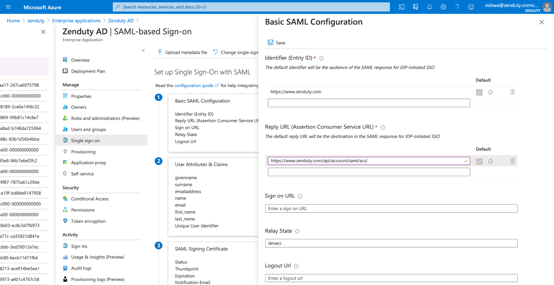Open the feedback smiley icon
Image resolution: width=554 pixels, height=285 pixels.
[x=471, y=7]
